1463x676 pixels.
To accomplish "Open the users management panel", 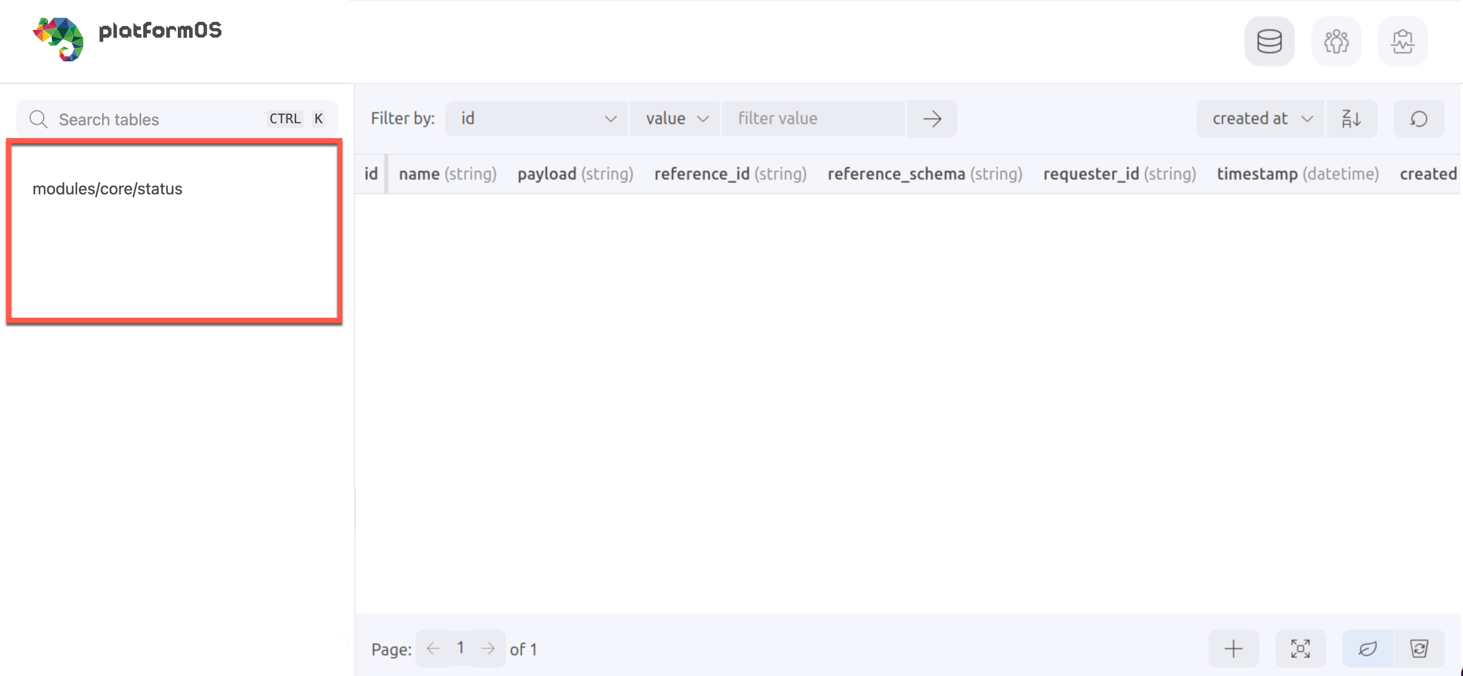I will pos(1337,41).
